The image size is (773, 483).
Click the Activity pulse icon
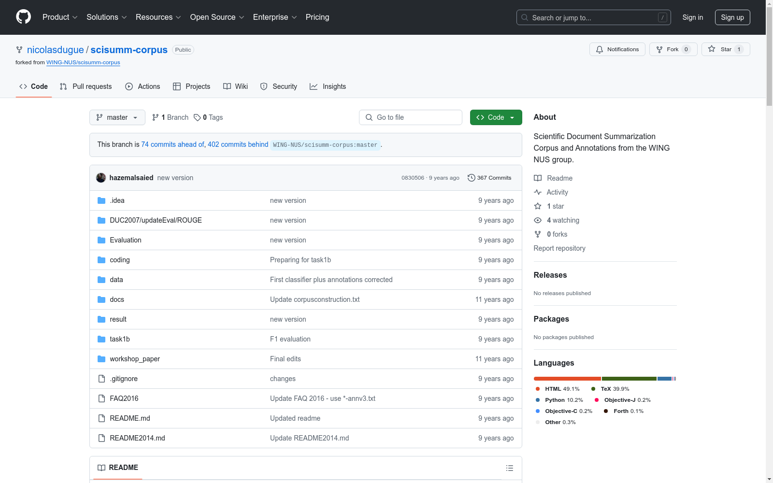tap(538, 192)
